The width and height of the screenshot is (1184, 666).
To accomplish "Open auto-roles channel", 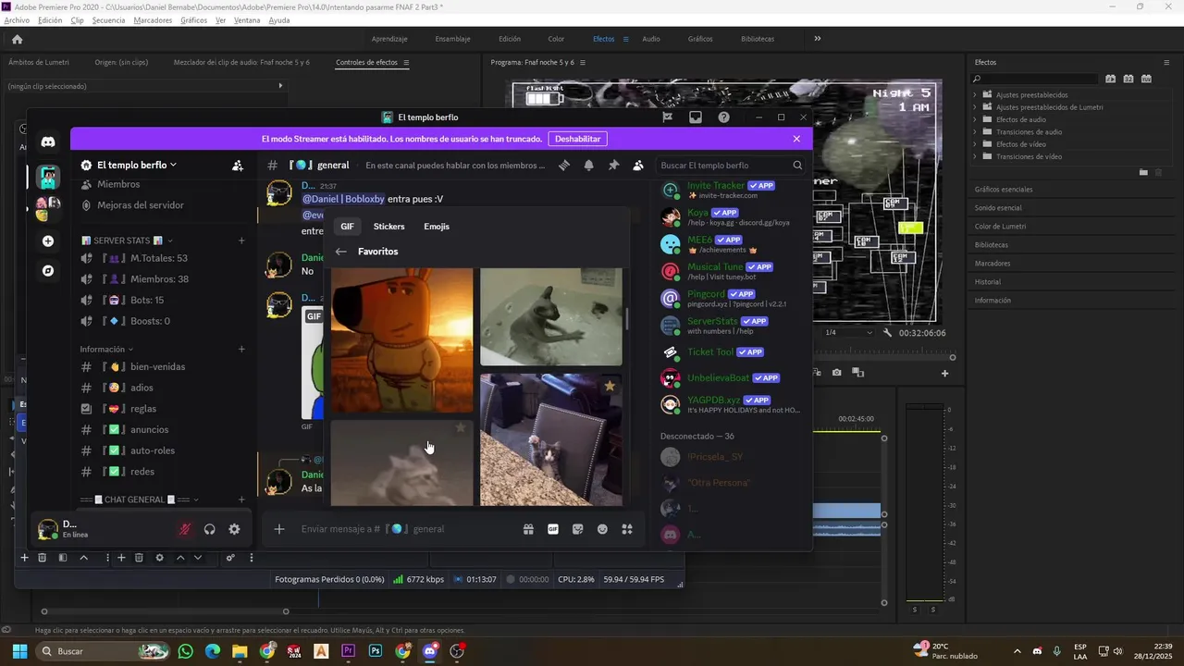I will point(153,450).
